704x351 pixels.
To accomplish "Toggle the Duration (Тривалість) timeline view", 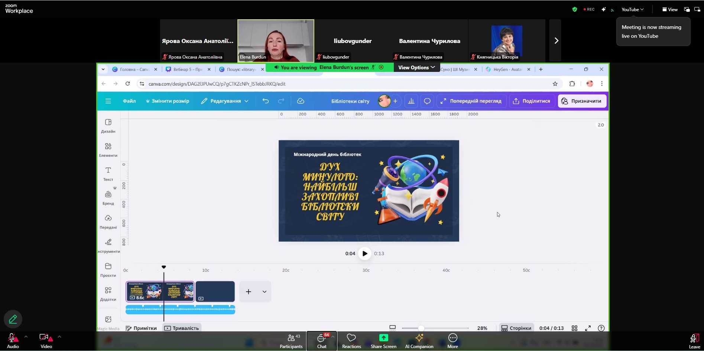I will [182, 328].
